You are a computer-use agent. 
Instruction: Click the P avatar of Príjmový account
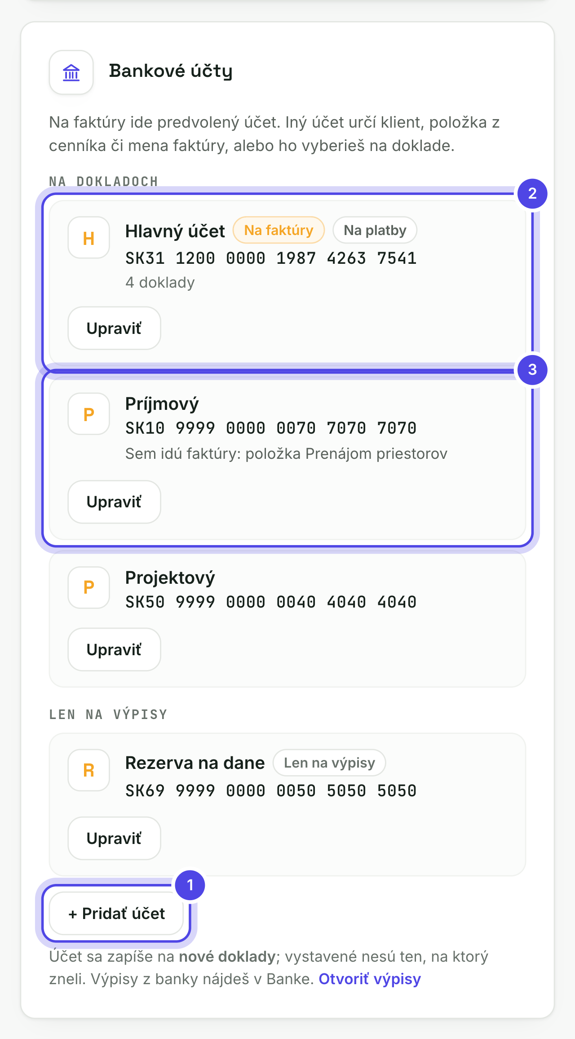(x=89, y=414)
